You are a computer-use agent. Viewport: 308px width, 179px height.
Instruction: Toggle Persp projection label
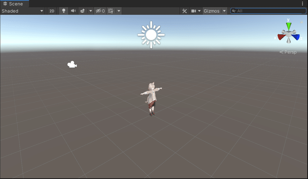tap(288, 52)
